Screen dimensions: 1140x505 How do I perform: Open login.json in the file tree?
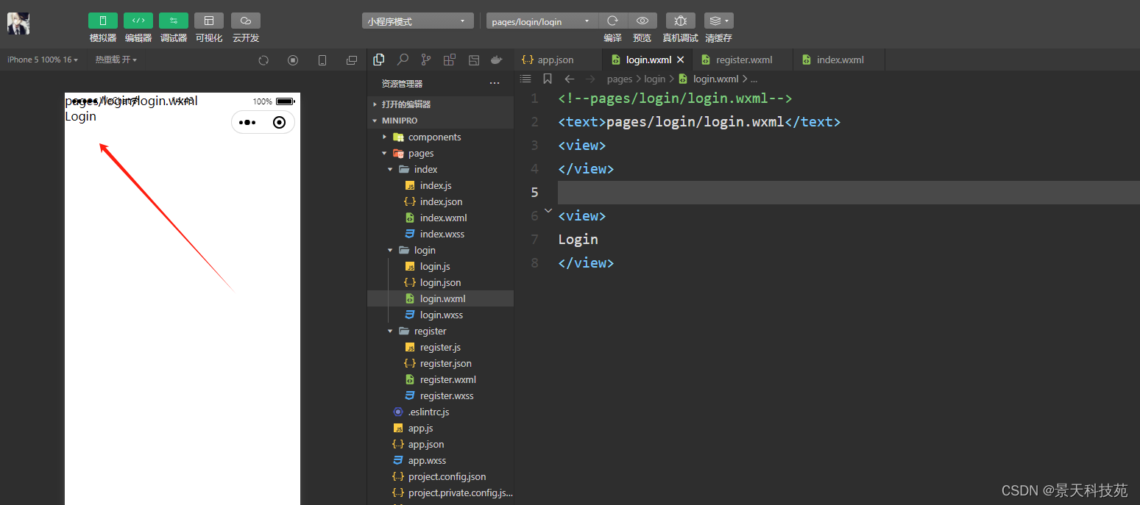coord(440,282)
